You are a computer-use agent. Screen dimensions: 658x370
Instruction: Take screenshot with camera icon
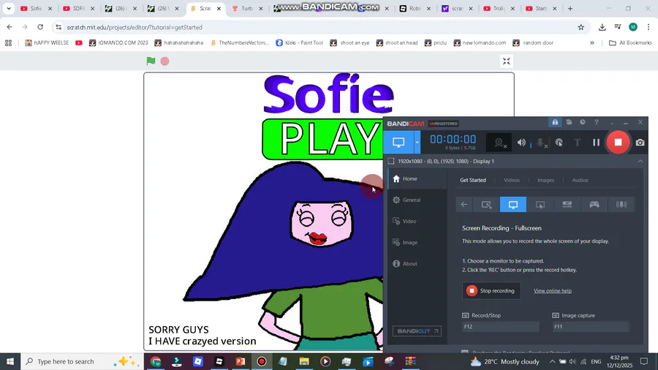(640, 143)
